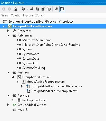This screenshot has height=121, width=106.
Task: Click file icon beside GroupAddedFeature.Template.xml
Action: [x=28, y=91]
